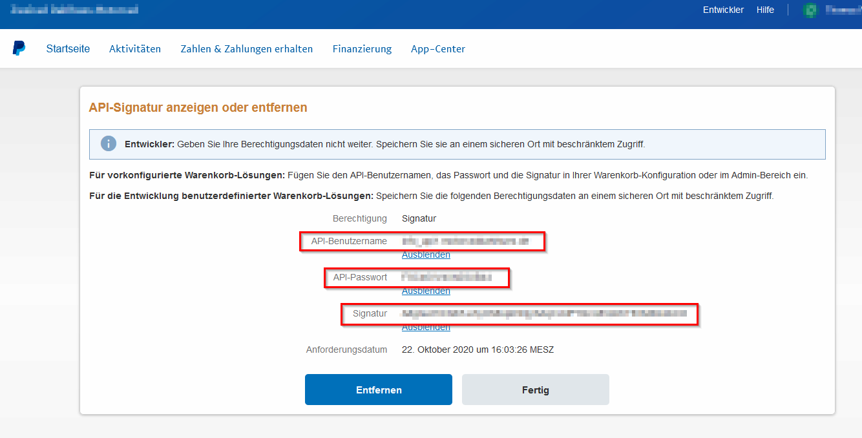Click the PayPal logo icon
The image size is (862, 438).
19,48
